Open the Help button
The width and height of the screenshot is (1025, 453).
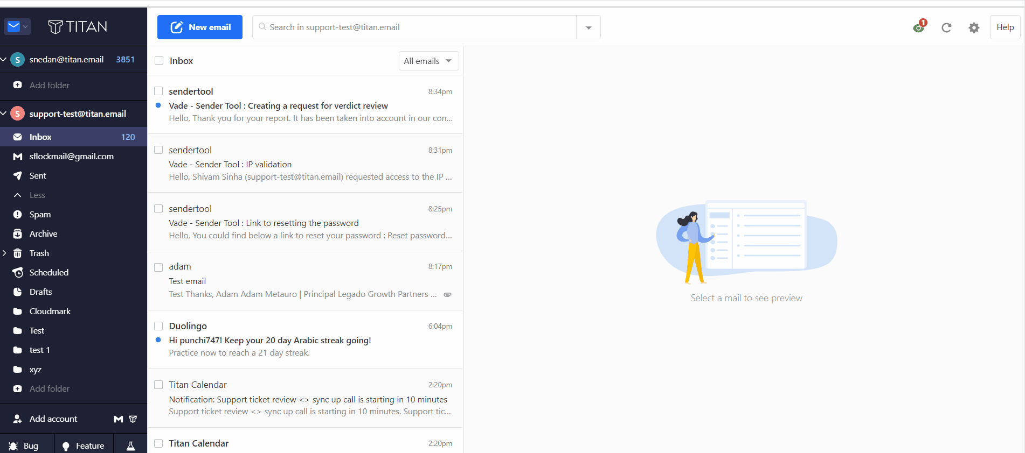point(1005,27)
